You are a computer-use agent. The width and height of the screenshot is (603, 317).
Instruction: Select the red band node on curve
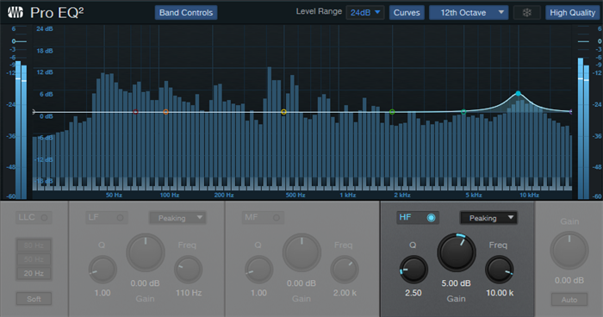tap(135, 112)
